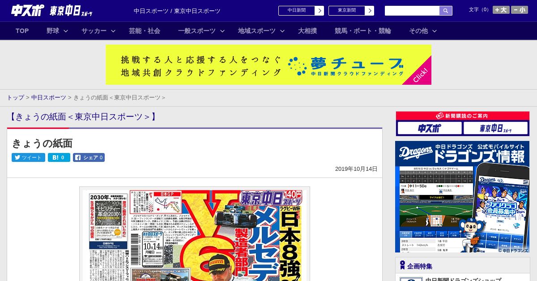
Task: Focus the header search input field
Action: (x=412, y=11)
